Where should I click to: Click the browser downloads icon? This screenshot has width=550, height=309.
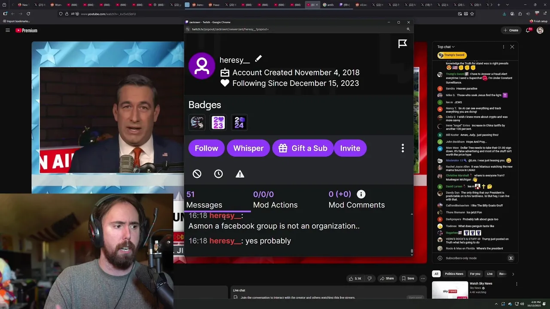[504, 14]
